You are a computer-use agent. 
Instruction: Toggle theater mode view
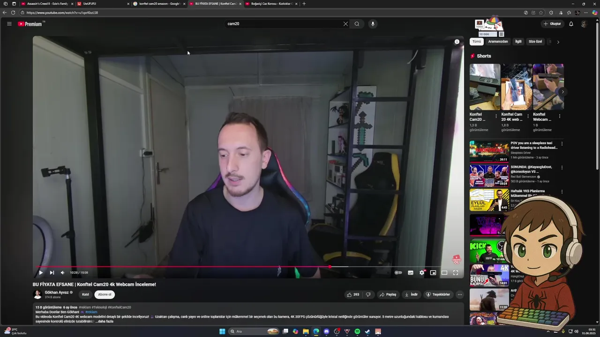444,272
